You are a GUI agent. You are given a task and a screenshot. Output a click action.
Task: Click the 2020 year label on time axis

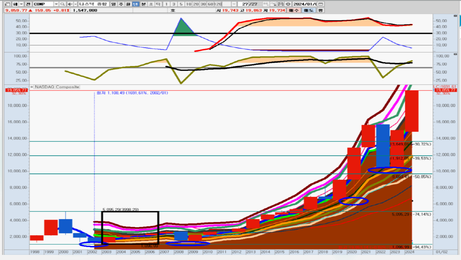[352, 252]
